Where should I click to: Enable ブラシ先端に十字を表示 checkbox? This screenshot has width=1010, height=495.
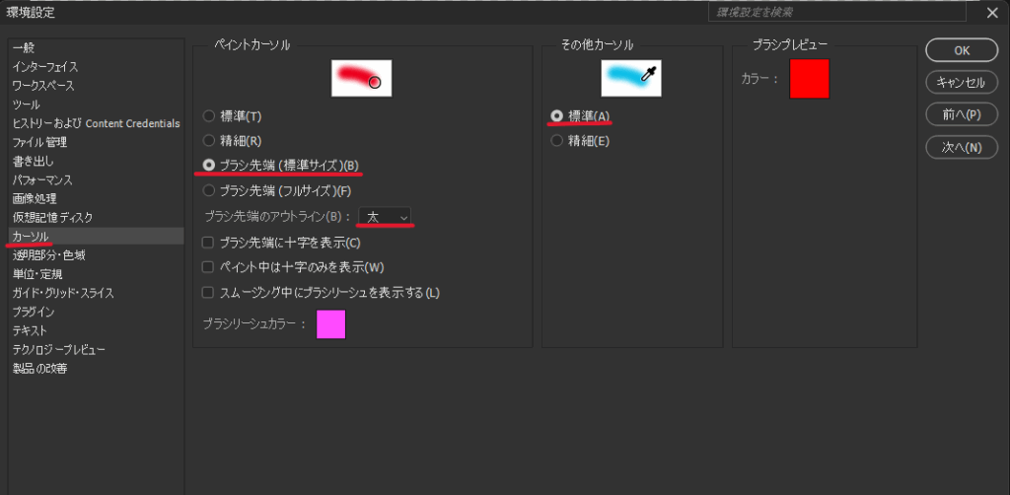pyautogui.click(x=208, y=242)
